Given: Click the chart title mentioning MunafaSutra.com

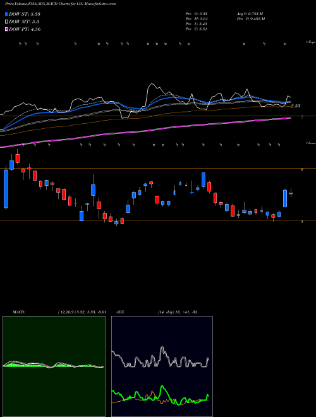Looking at the screenshot, I should click(x=60, y=4).
